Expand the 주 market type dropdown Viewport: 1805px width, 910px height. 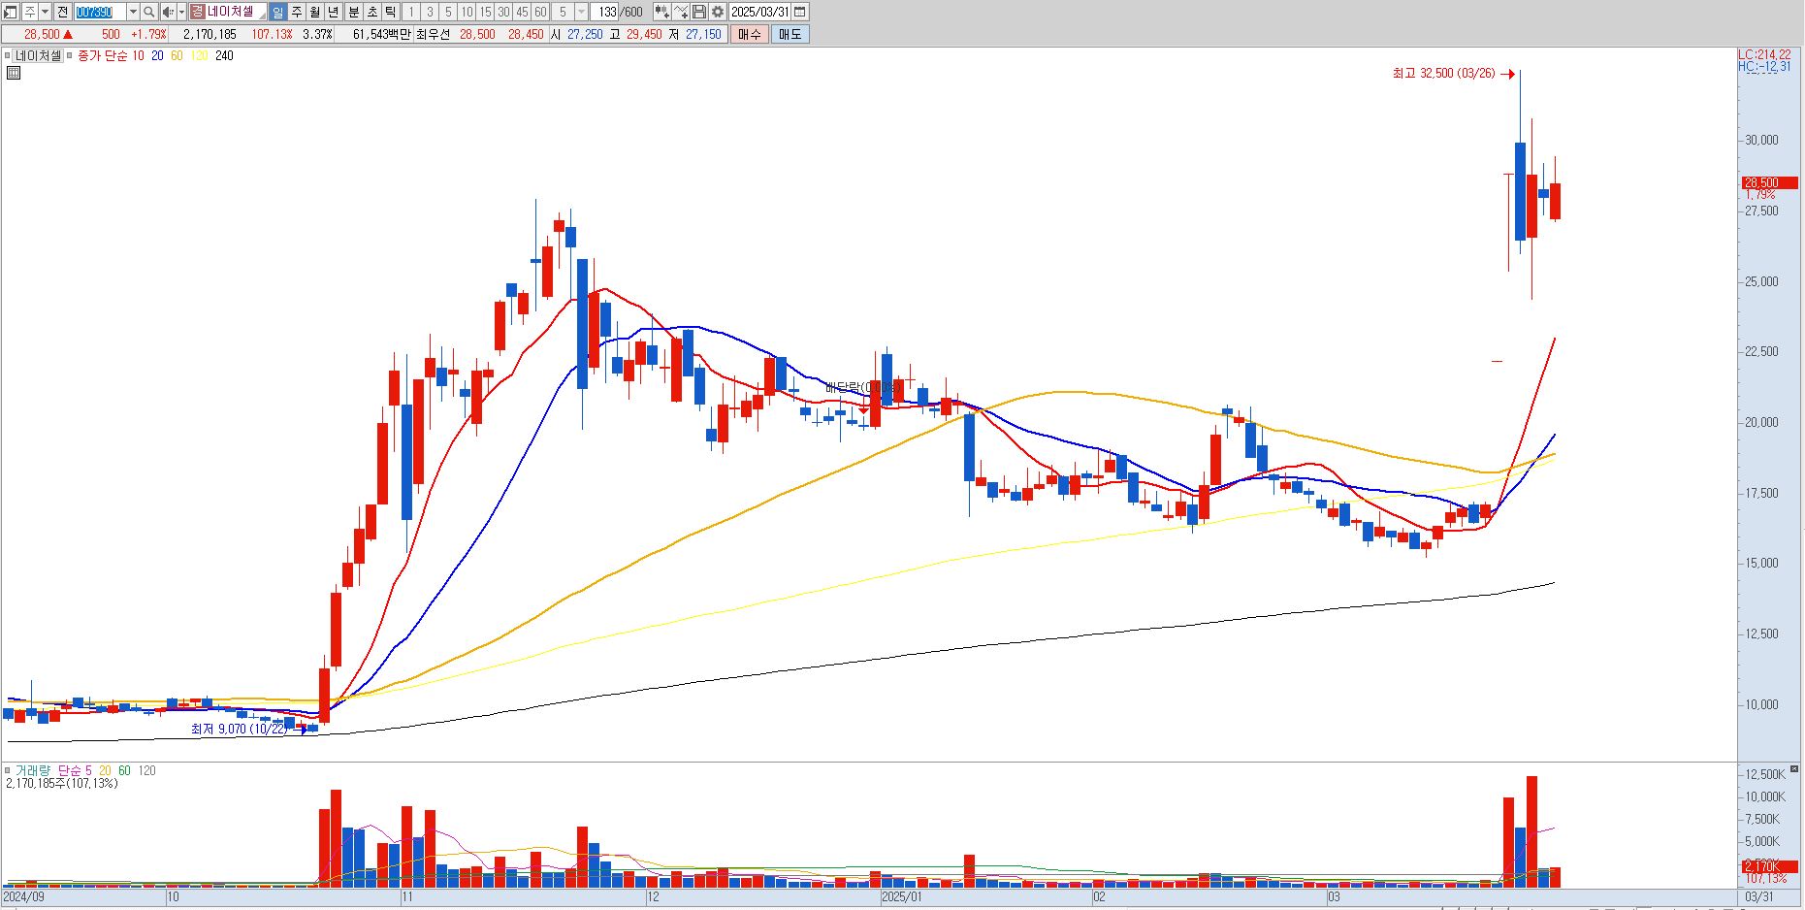pos(46,12)
